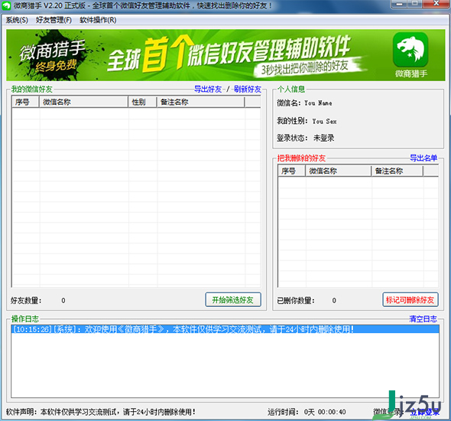Image resolution: width=451 pixels, height=421 pixels.
Task: Click 备注名称 header in deleted-friends list
Action: (397, 171)
